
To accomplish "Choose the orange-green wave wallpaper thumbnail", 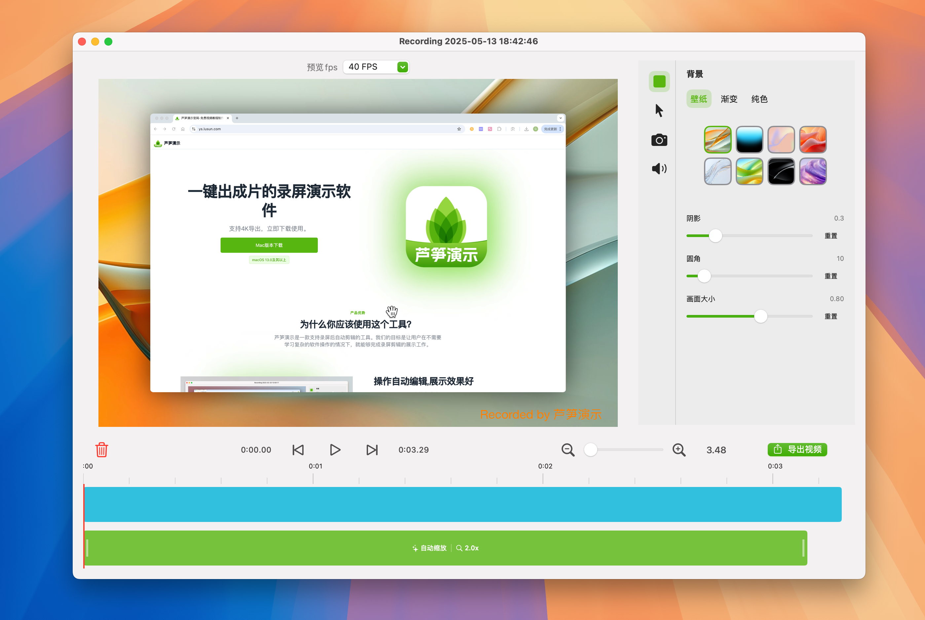I will pyautogui.click(x=718, y=140).
